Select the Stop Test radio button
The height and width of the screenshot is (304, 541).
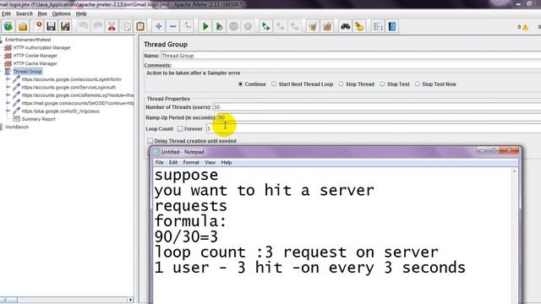point(382,84)
